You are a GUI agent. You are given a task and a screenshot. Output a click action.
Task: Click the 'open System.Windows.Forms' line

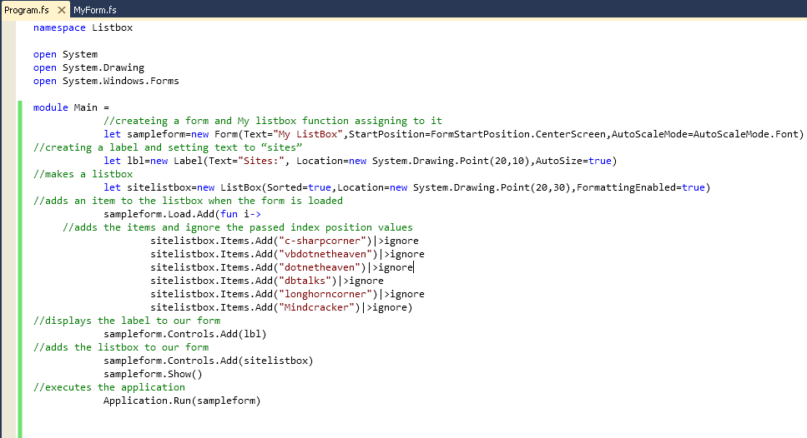click(106, 81)
